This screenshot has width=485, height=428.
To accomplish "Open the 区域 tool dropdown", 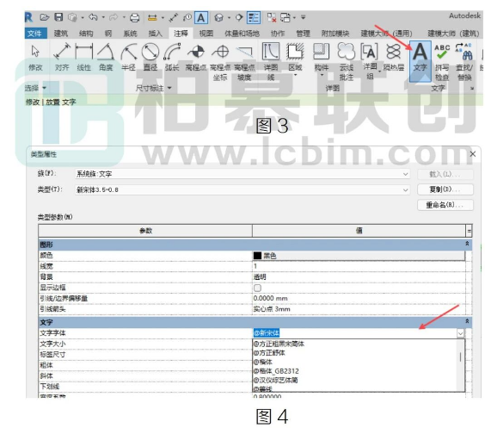I will (295, 75).
